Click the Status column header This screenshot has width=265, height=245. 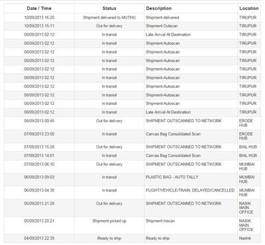109,9
